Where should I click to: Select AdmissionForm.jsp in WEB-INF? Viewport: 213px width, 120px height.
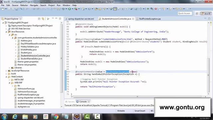[x=26, y=89]
